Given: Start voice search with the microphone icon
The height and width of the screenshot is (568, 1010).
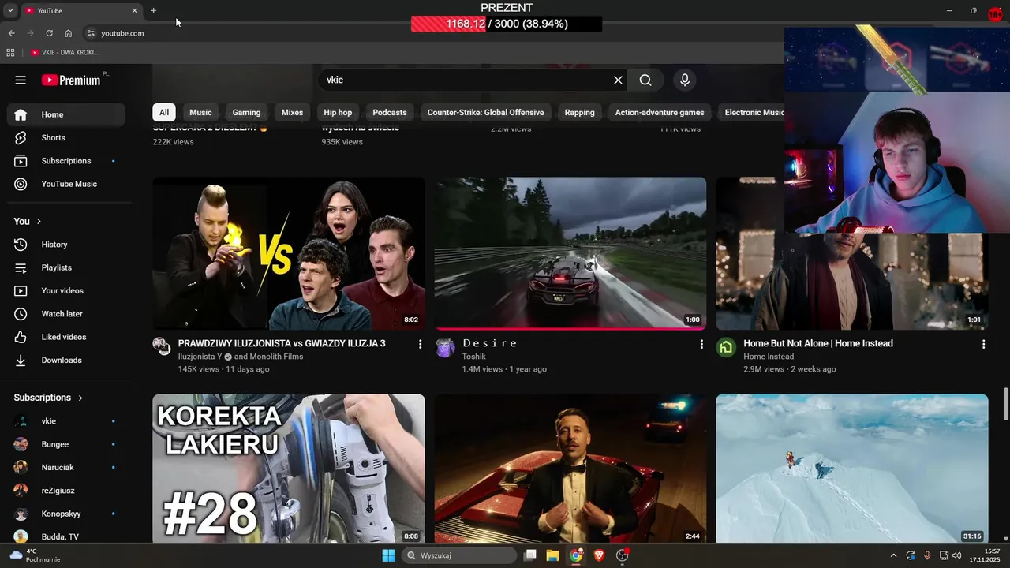Looking at the screenshot, I should tap(685, 80).
